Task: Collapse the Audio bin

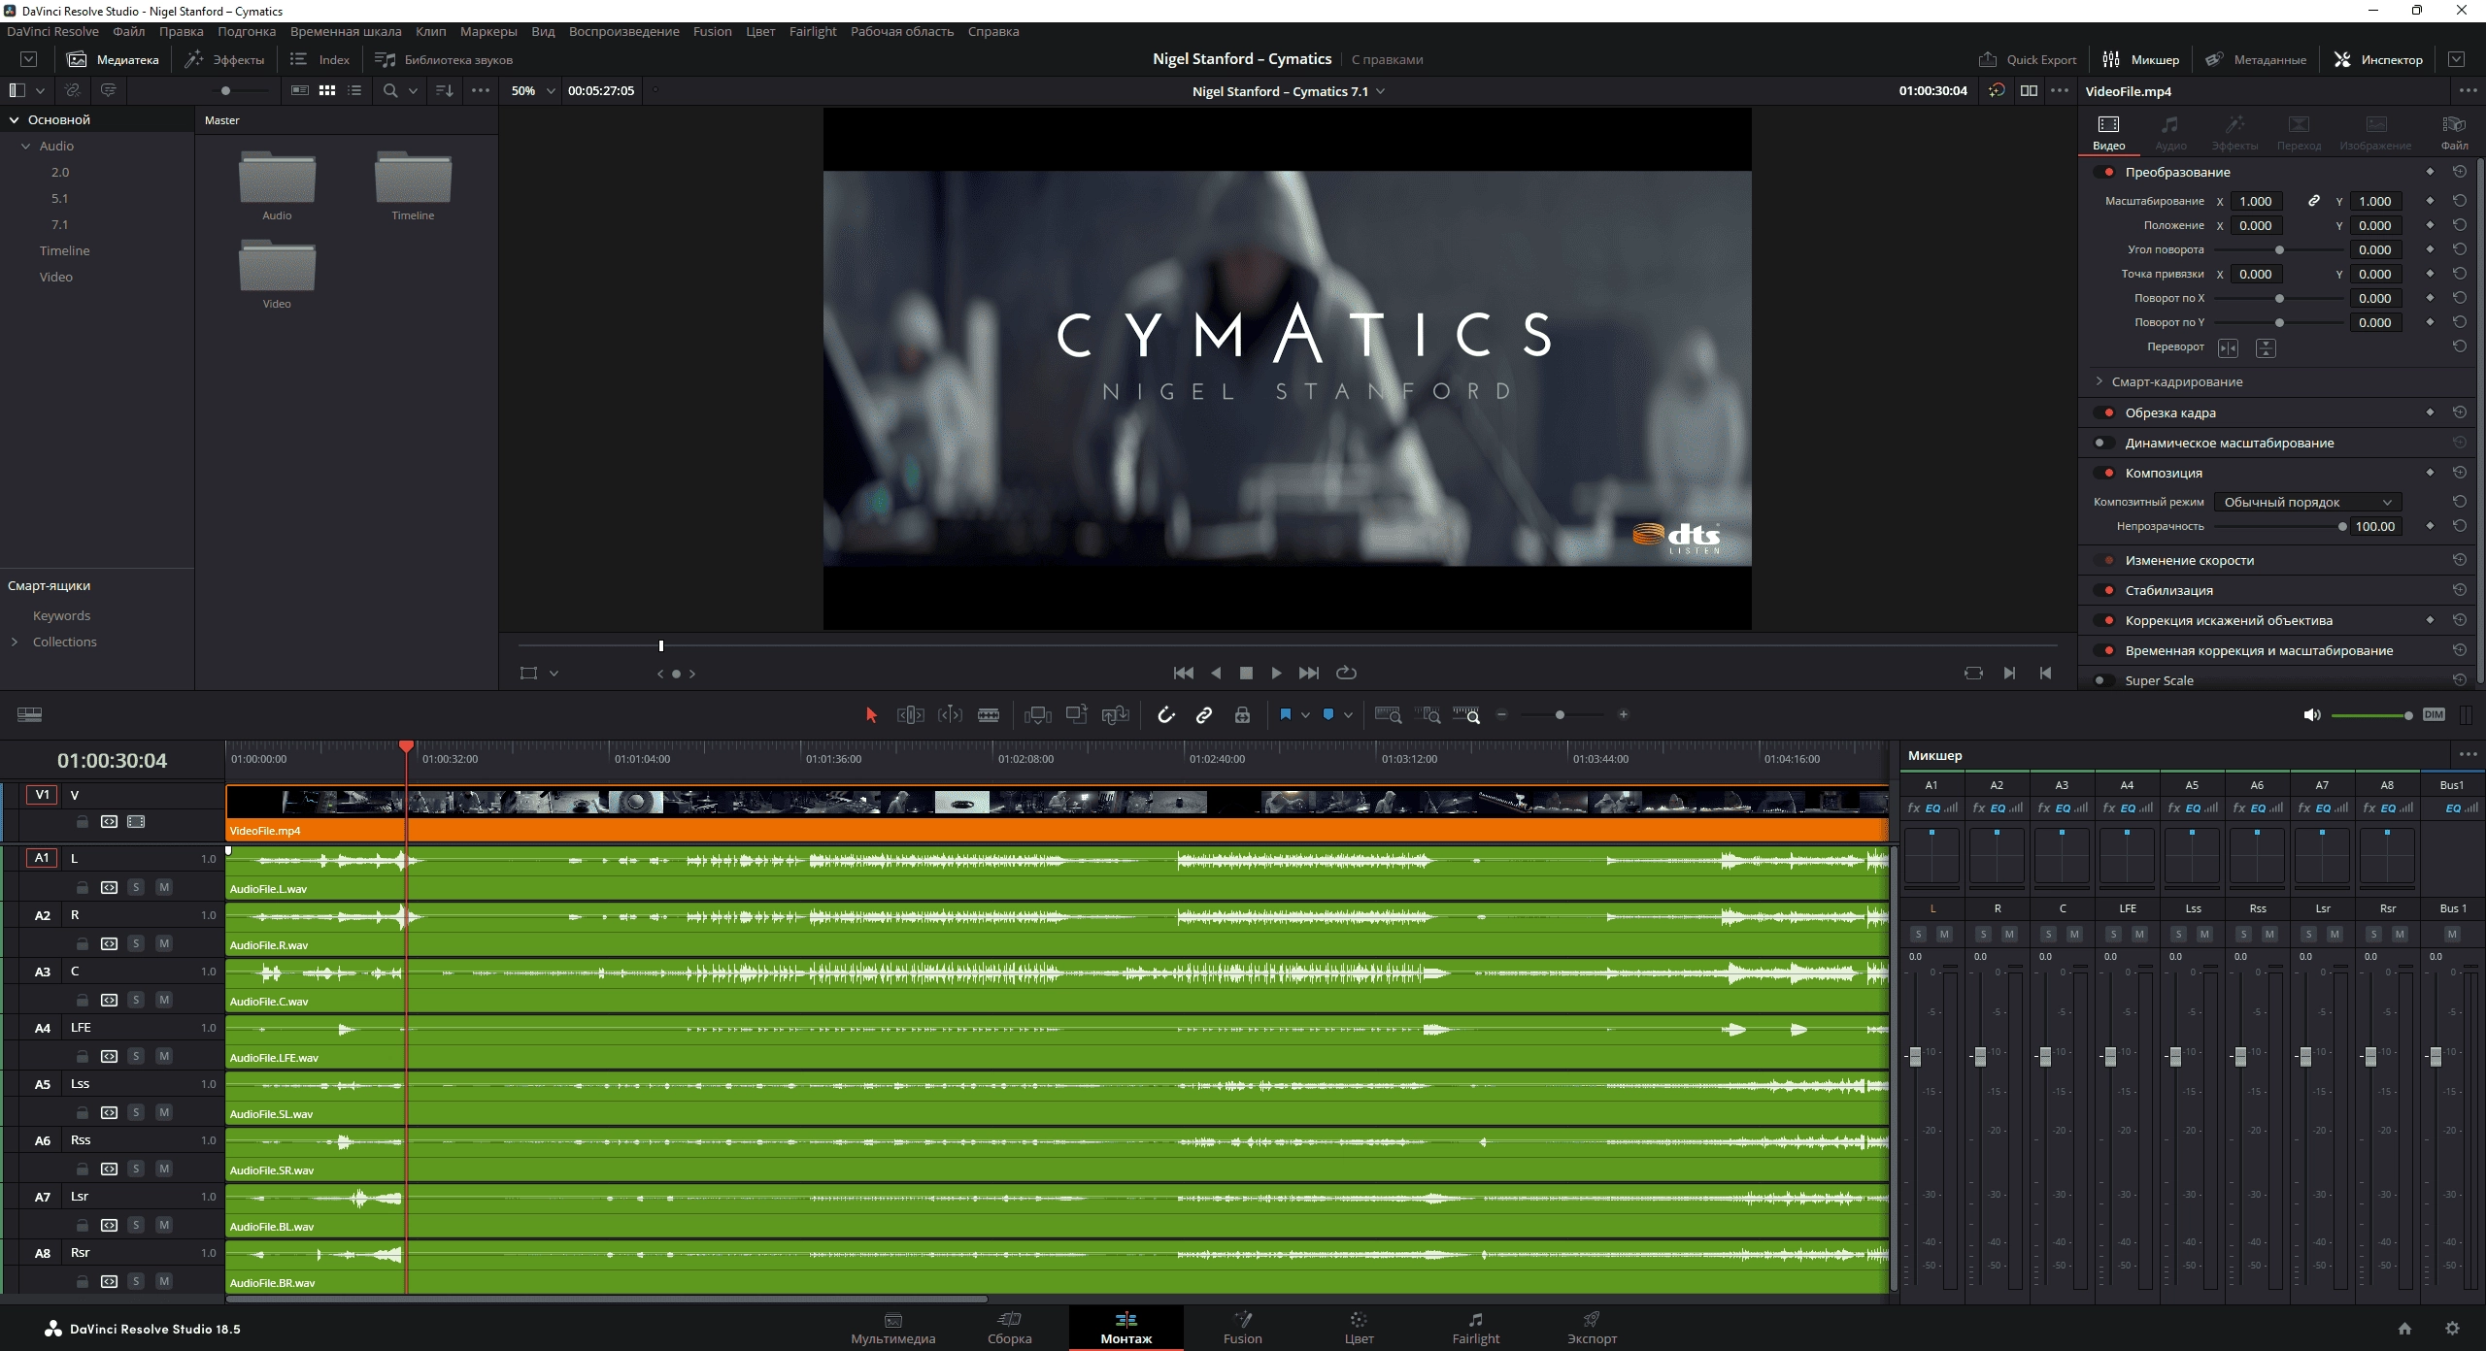Action: [x=26, y=146]
